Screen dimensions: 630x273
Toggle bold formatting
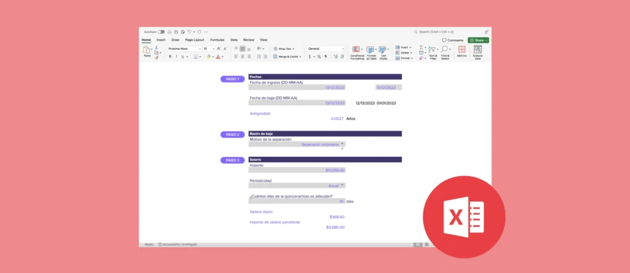(x=169, y=57)
